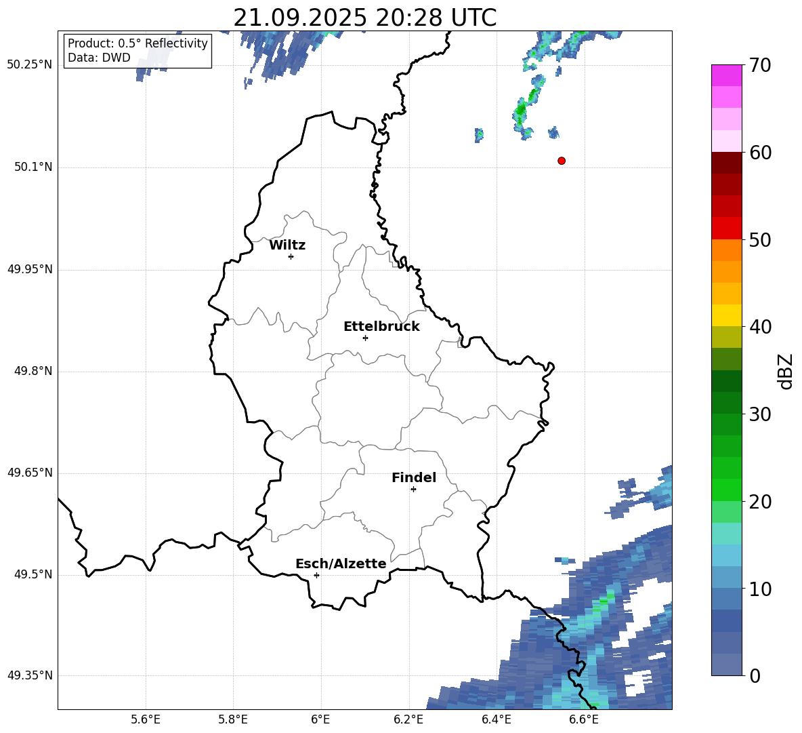The width and height of the screenshot is (802, 733).
Task: Click the title 21.09.2025 20:28 UTC
Action: (x=364, y=18)
